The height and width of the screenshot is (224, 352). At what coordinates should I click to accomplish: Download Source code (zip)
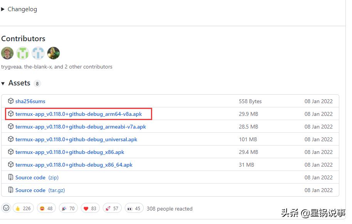[x=37, y=177]
